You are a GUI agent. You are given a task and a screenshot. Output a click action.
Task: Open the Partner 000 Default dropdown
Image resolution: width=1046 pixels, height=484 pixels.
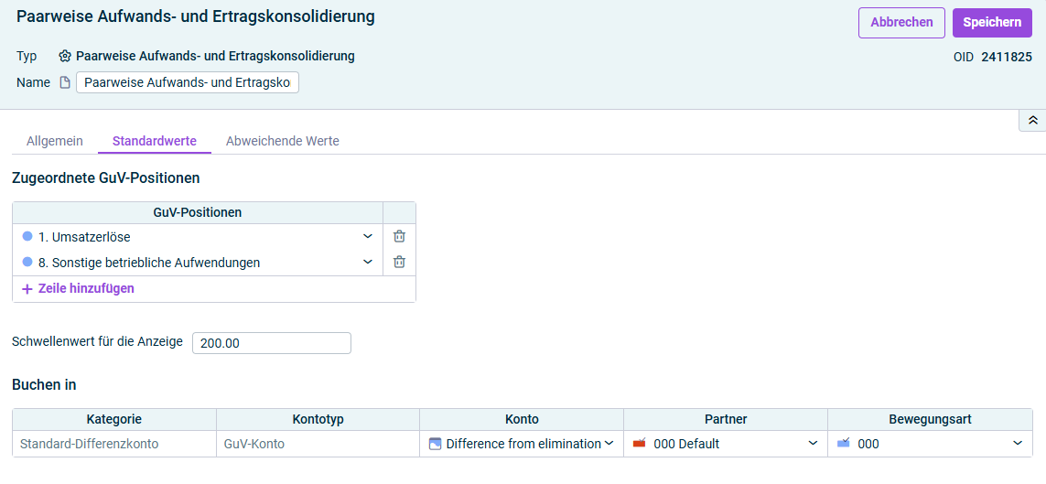[x=813, y=444]
